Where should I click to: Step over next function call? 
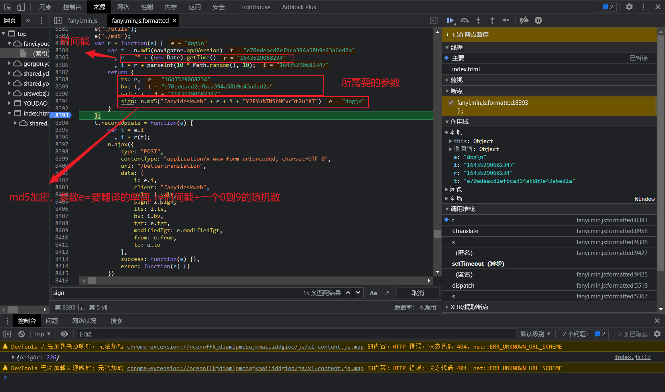(x=464, y=20)
